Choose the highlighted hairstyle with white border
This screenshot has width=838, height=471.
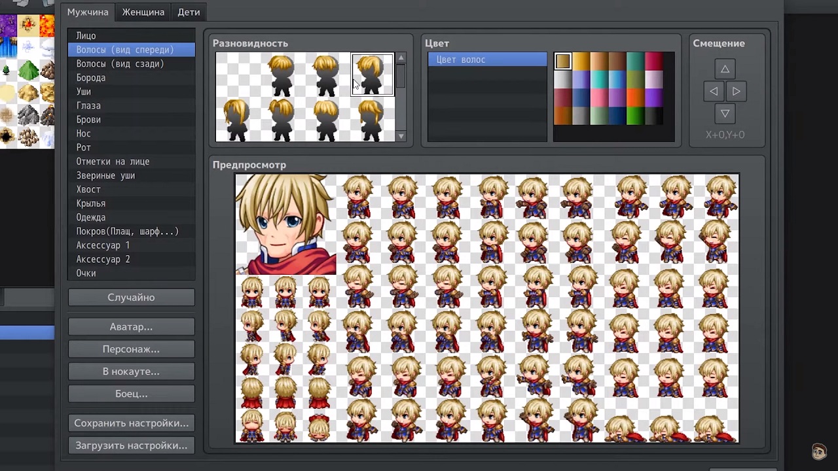[372, 74]
